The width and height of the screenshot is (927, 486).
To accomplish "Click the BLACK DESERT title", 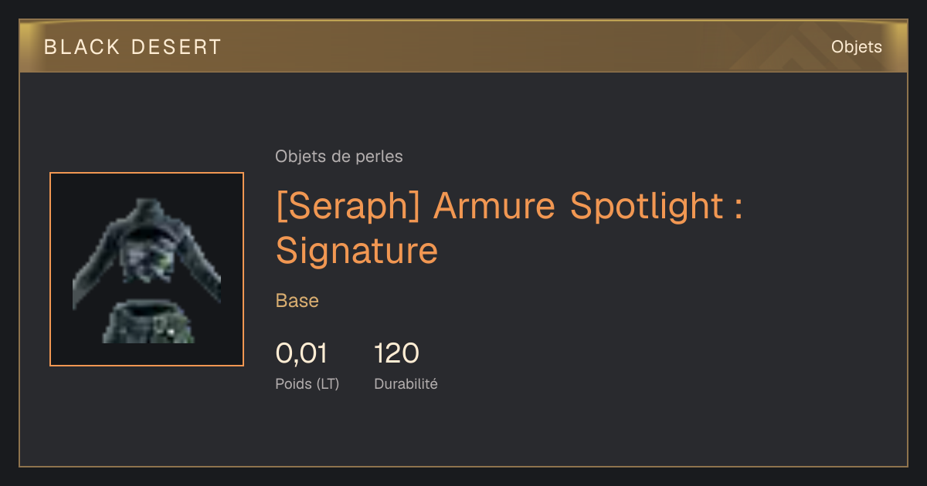I will 133,47.
